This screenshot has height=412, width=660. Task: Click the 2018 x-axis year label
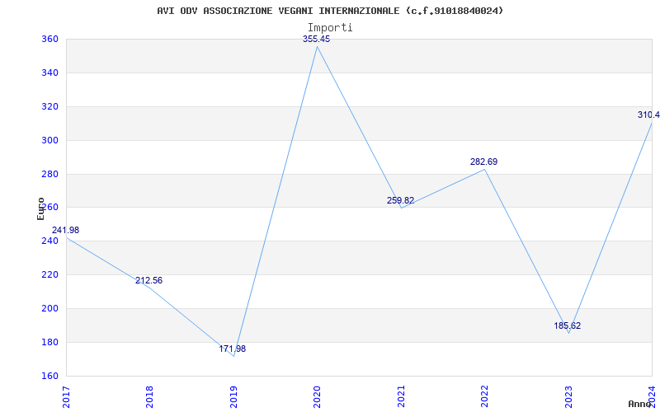point(149,396)
